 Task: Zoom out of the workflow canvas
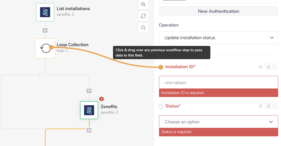coord(143,27)
